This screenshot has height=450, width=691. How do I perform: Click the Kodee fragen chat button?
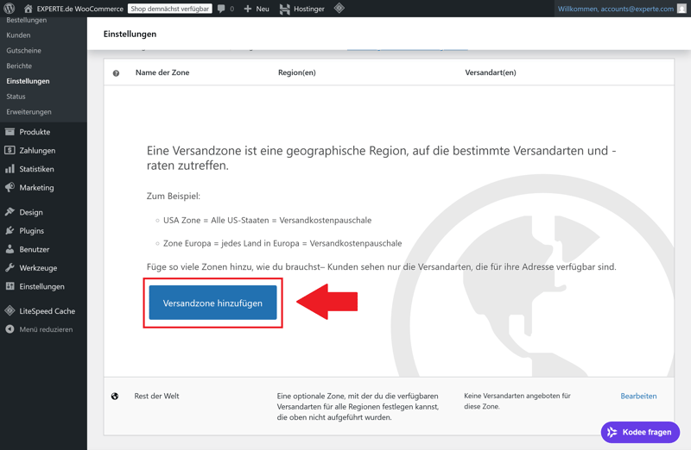640,432
